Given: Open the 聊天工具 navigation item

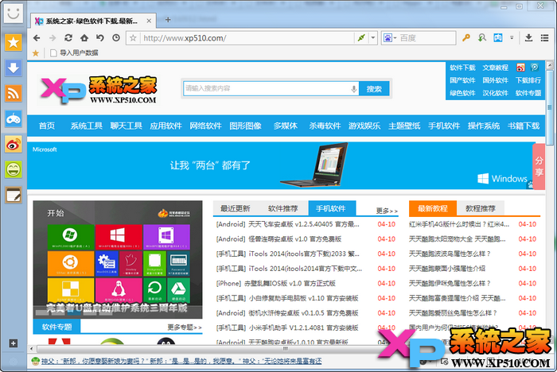Looking at the screenshot, I should pos(126,126).
